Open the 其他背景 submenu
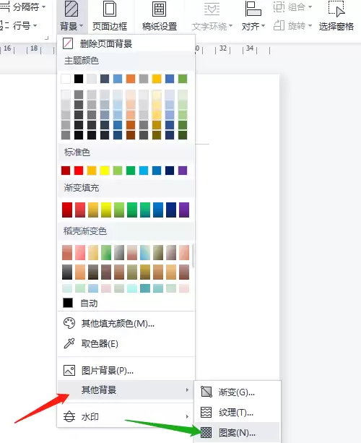The width and height of the screenshot is (361, 443). (x=126, y=390)
